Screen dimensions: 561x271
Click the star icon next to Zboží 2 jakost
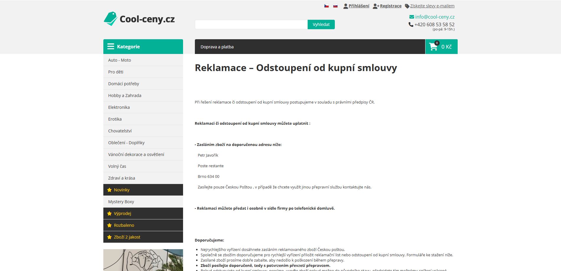[x=109, y=237]
